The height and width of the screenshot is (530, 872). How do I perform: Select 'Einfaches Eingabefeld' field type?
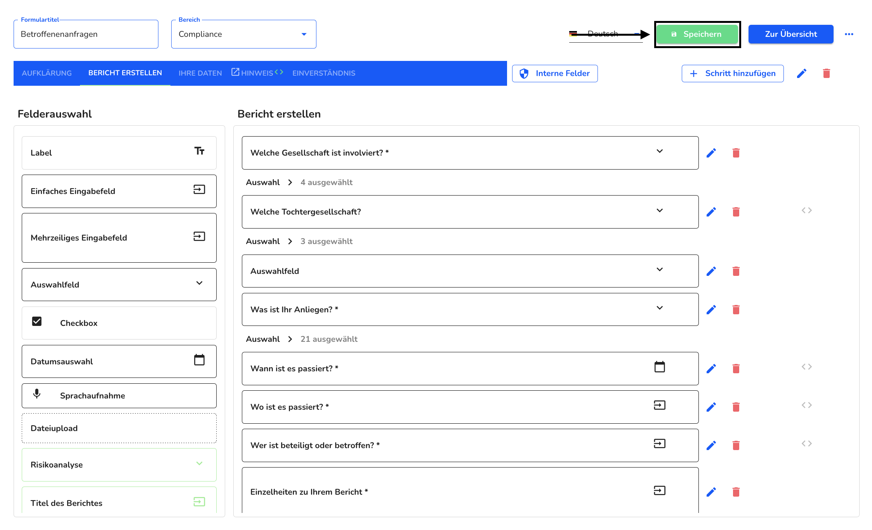tap(119, 191)
